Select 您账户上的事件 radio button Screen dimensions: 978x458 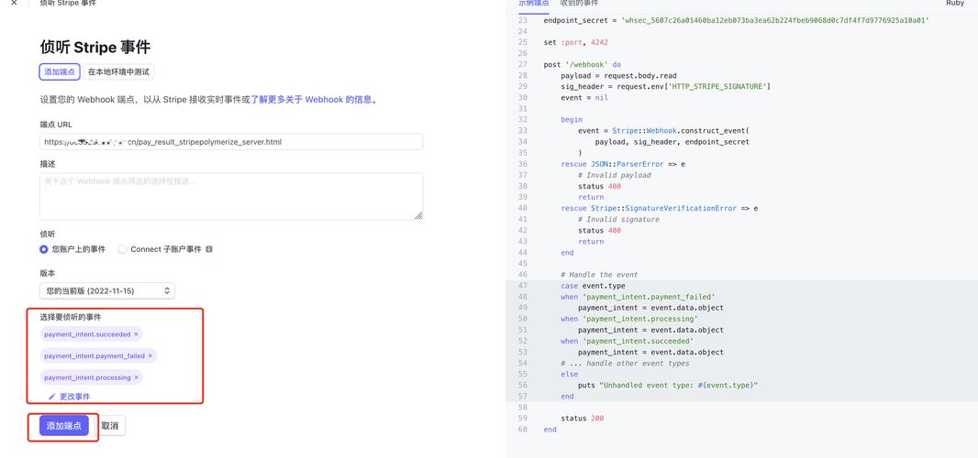[x=44, y=249]
